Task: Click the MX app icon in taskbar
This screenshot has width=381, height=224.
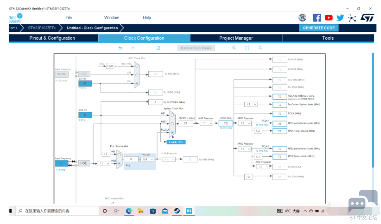Action: coord(189,211)
